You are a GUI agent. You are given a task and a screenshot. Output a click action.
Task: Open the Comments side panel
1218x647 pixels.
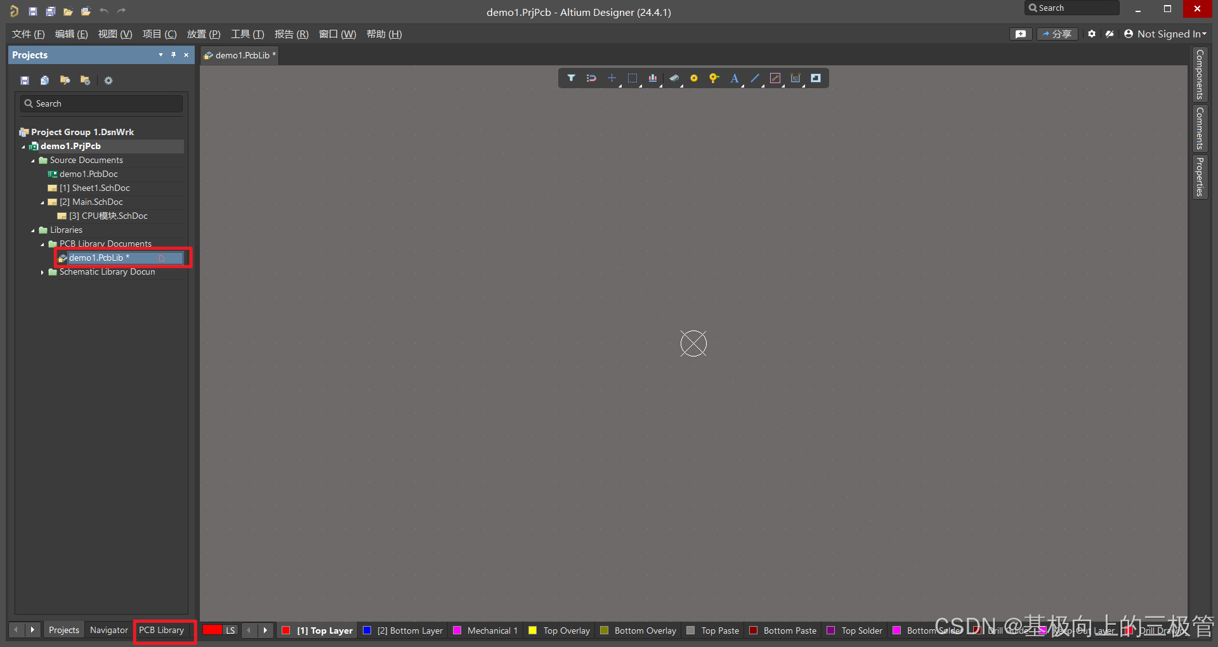click(1200, 128)
